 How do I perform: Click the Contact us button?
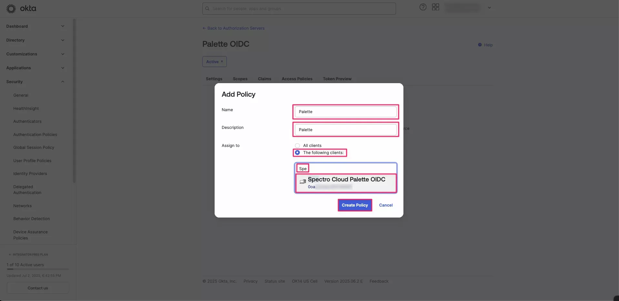pos(37,288)
